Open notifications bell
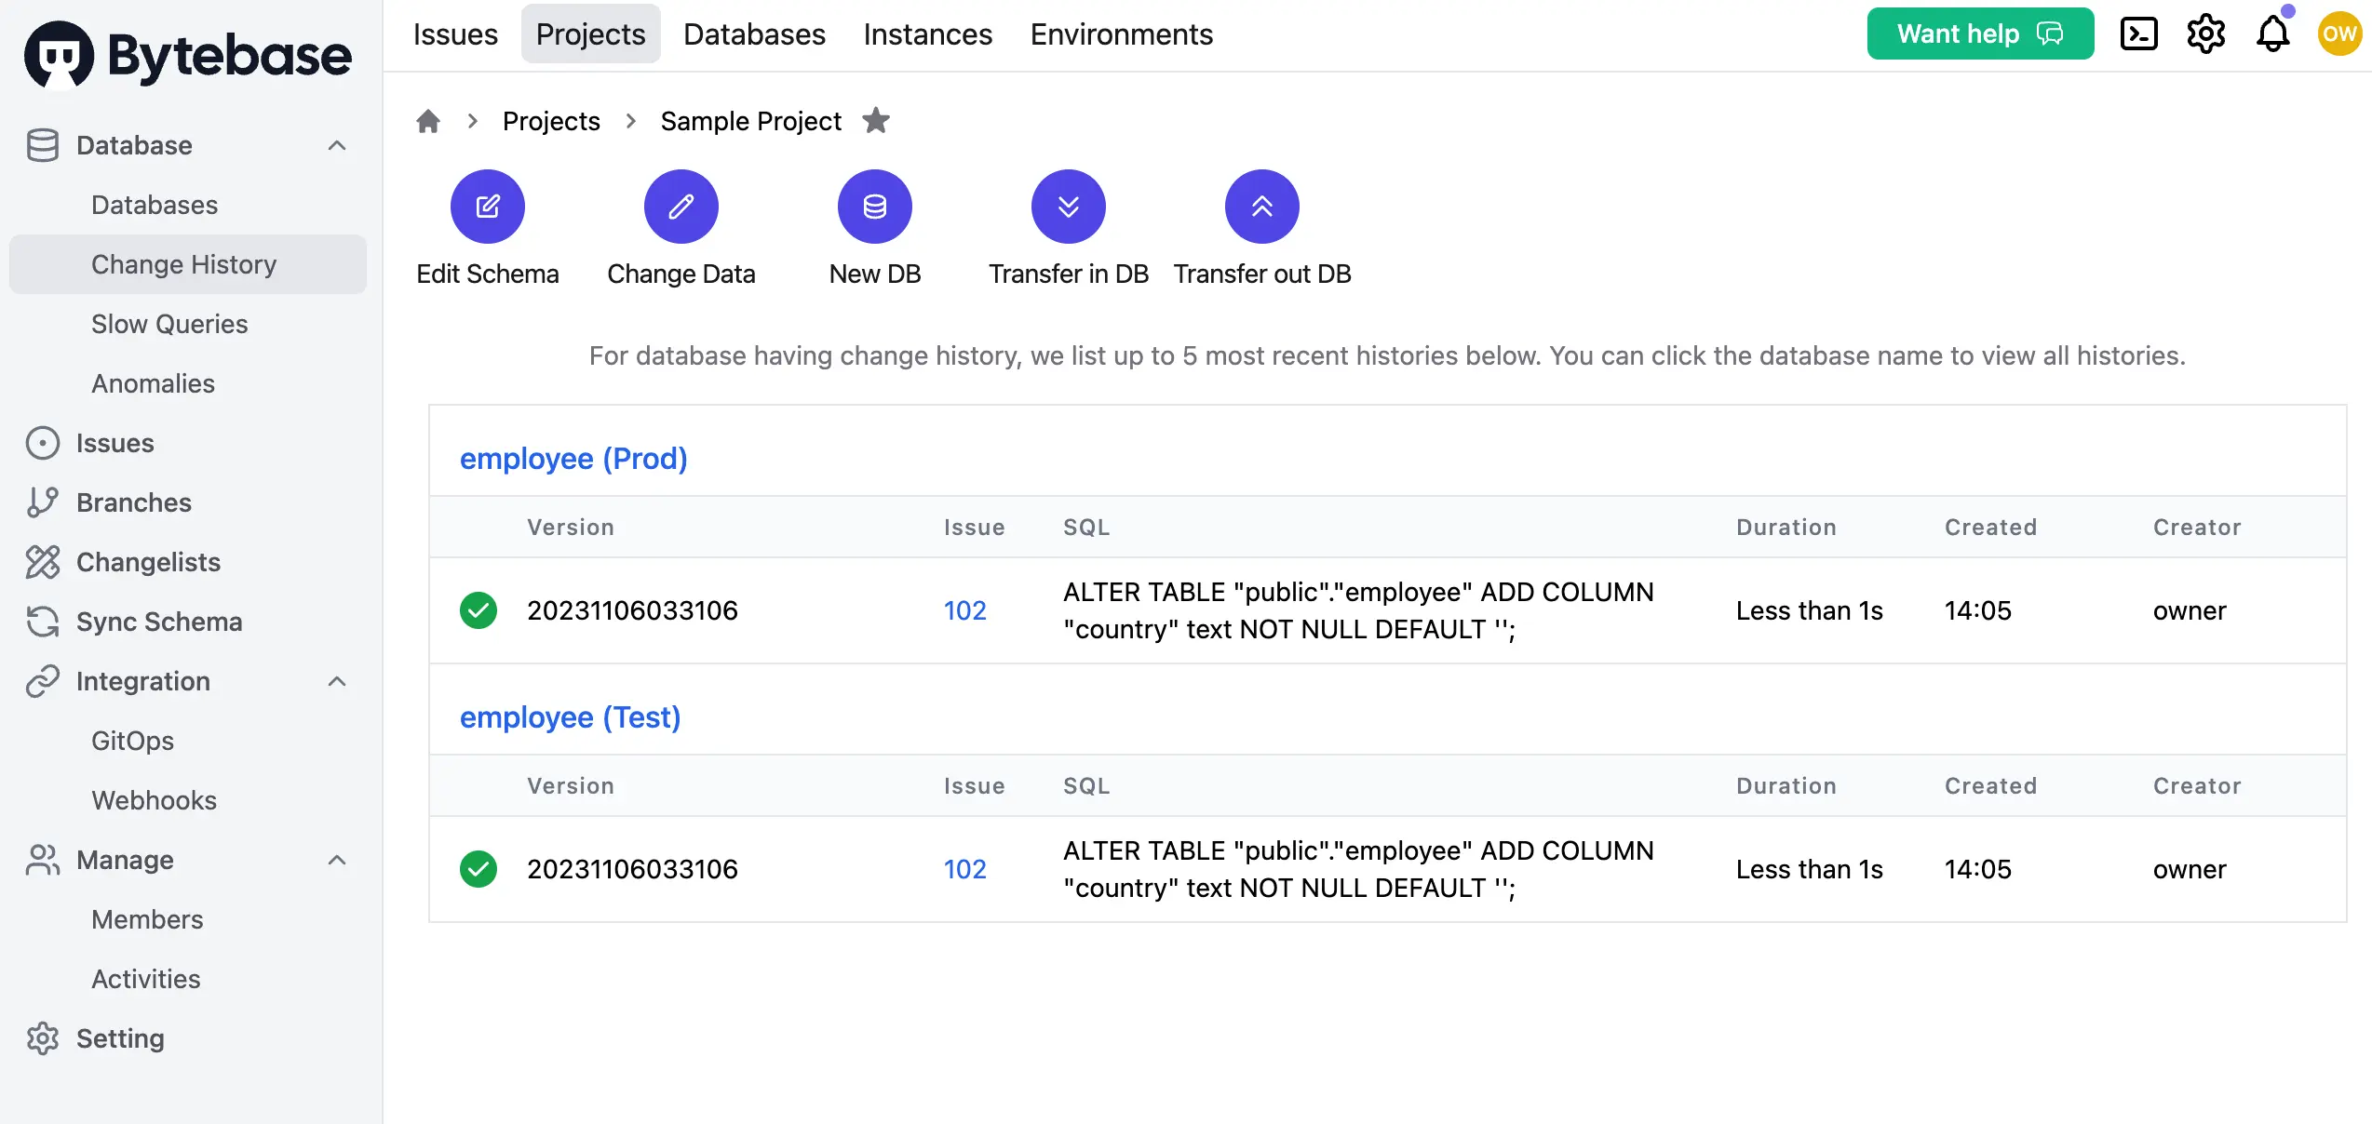The image size is (2372, 1124). click(x=2273, y=34)
